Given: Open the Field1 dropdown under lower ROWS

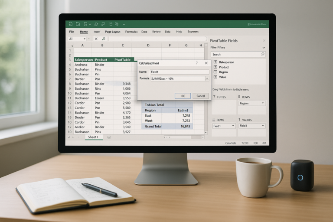Looking at the screenshot, I should click(233, 126).
